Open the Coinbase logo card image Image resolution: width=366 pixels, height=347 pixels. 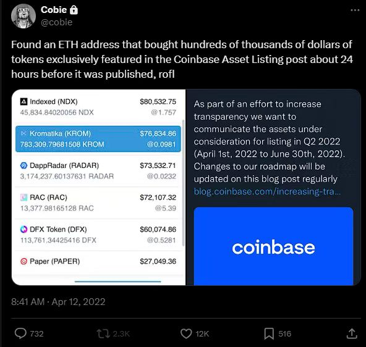(x=273, y=246)
